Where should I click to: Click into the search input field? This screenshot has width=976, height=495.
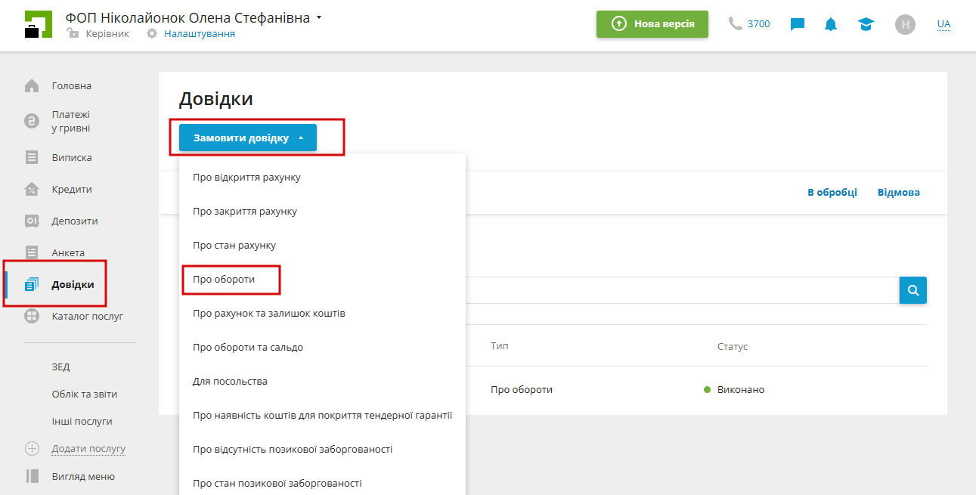680,290
